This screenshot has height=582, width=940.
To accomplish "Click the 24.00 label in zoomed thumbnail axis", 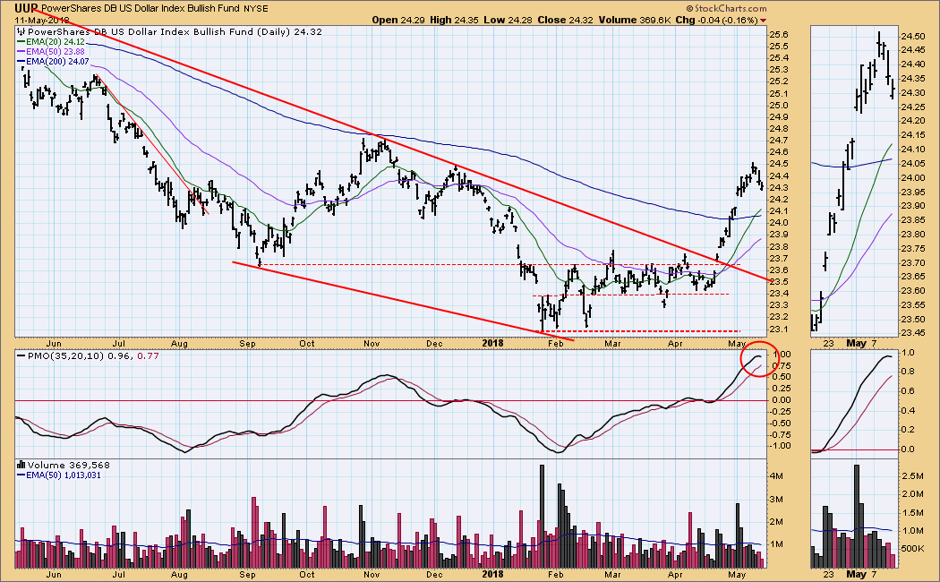I will pos(912,177).
